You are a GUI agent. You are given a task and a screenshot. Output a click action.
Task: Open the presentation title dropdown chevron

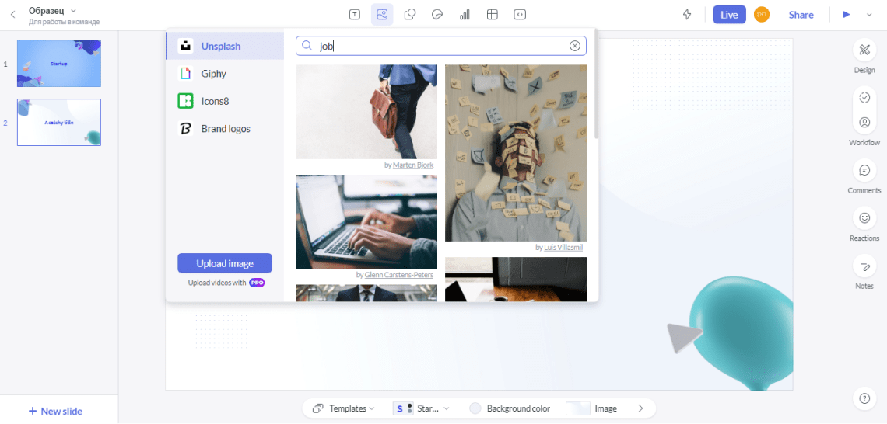coord(73,11)
